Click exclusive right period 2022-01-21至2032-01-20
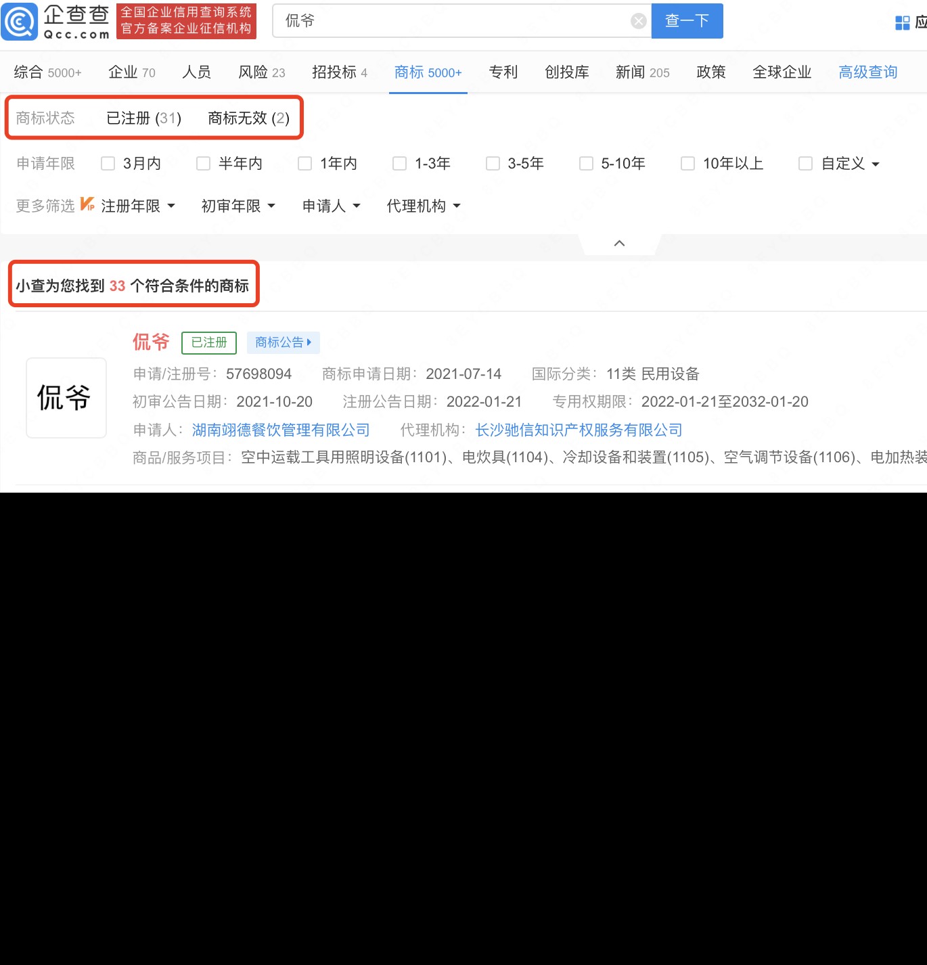The height and width of the screenshot is (965, 927). pyautogui.click(x=725, y=401)
